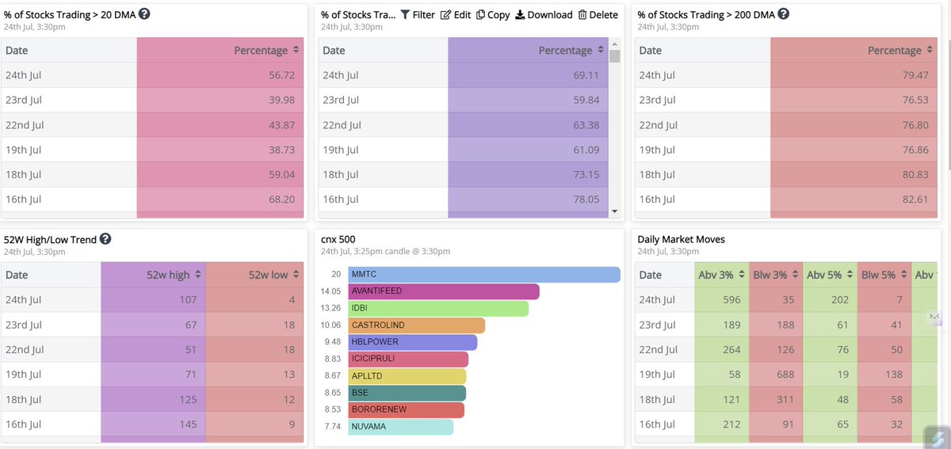Click the 'cnx 500' widget title
The width and height of the screenshot is (951, 449).
338,239
